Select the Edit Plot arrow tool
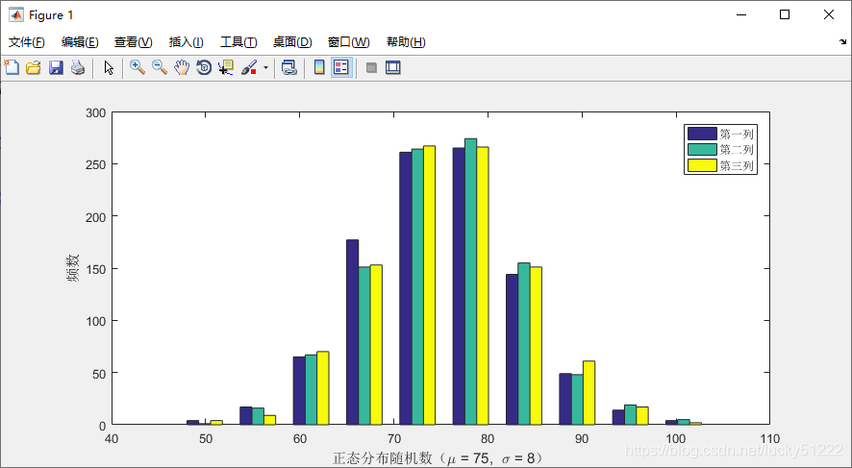Image resolution: width=852 pixels, height=468 pixels. 109,67
